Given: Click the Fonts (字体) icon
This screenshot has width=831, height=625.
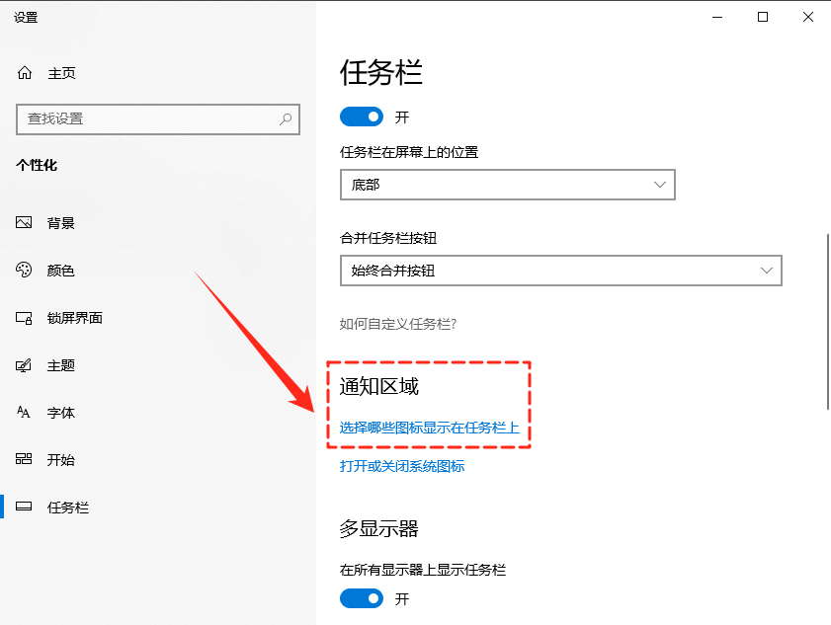Looking at the screenshot, I should (25, 413).
